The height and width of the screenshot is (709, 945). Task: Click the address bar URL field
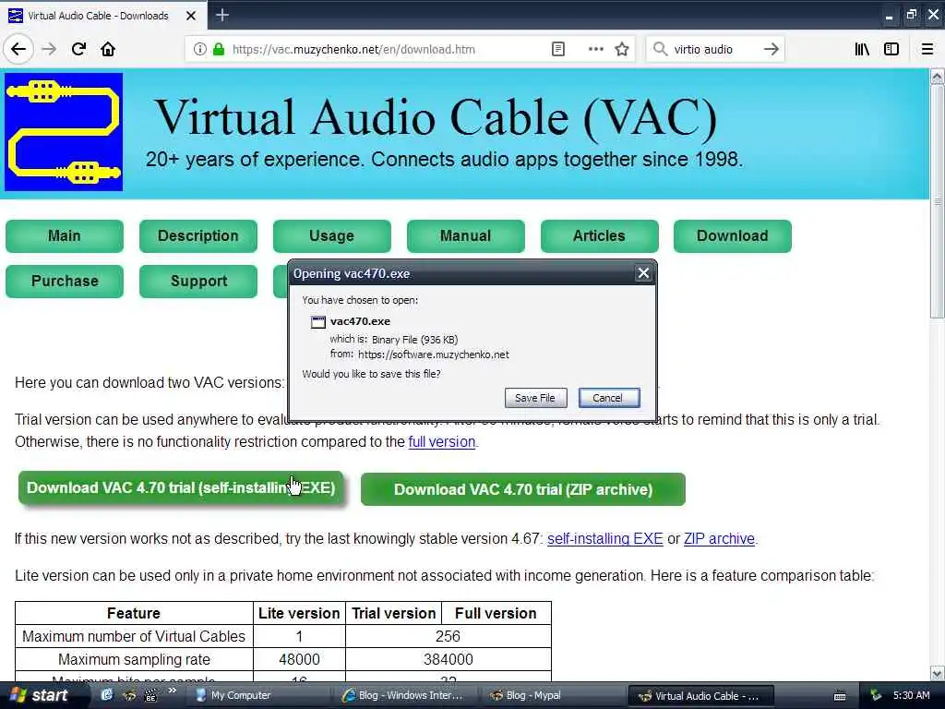click(353, 50)
